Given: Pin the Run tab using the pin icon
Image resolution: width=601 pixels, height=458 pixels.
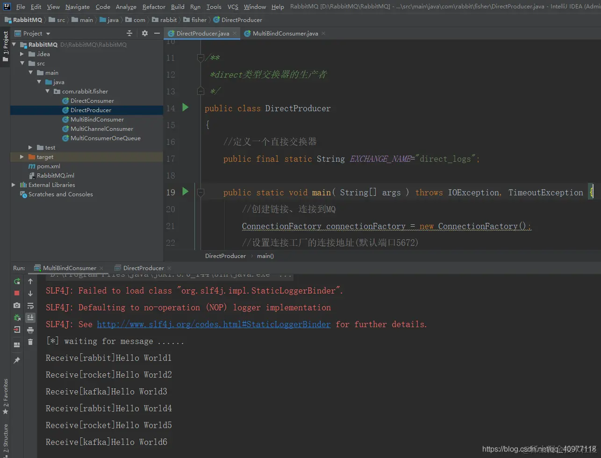Looking at the screenshot, I should 17,360.
